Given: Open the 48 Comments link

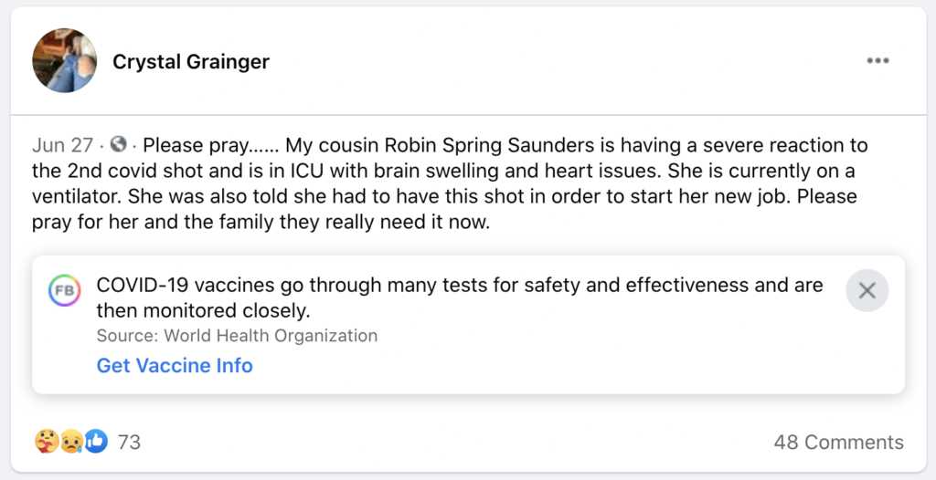Looking at the screenshot, I should [x=838, y=443].
